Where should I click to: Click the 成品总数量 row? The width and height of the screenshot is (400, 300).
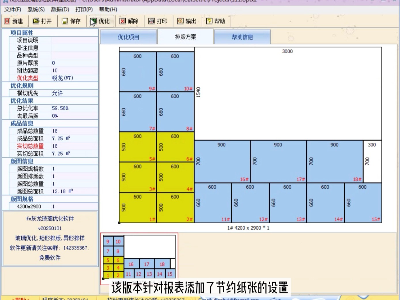click(54, 131)
